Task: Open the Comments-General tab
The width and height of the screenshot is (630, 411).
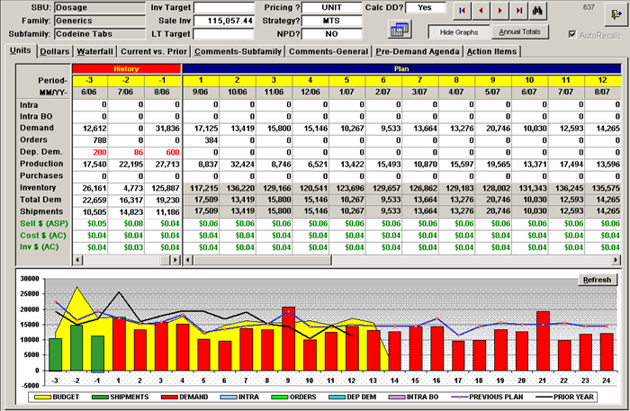Action: click(328, 52)
